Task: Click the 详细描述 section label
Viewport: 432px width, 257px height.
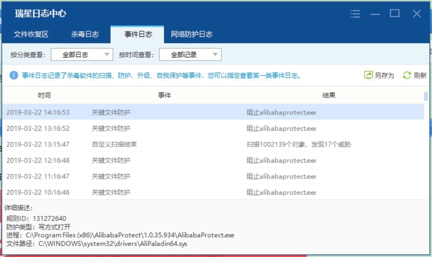Action: [19, 208]
